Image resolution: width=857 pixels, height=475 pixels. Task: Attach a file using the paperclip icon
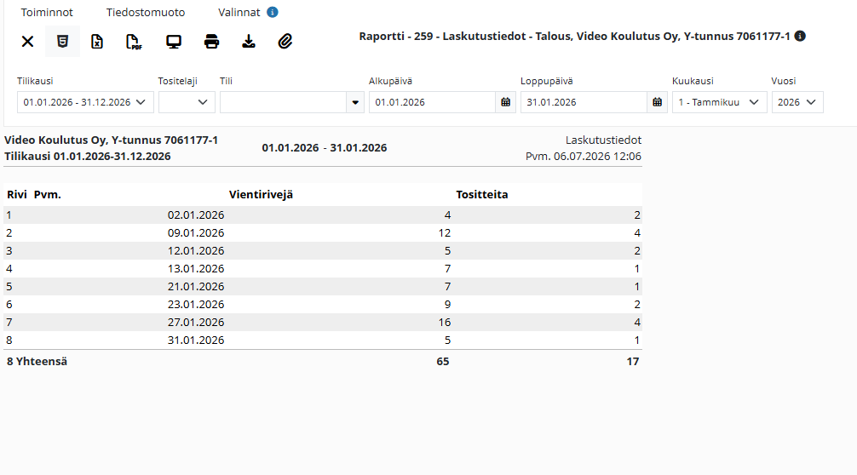[x=285, y=42]
